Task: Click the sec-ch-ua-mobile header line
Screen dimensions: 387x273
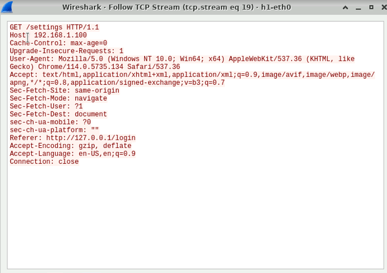Action: point(50,122)
